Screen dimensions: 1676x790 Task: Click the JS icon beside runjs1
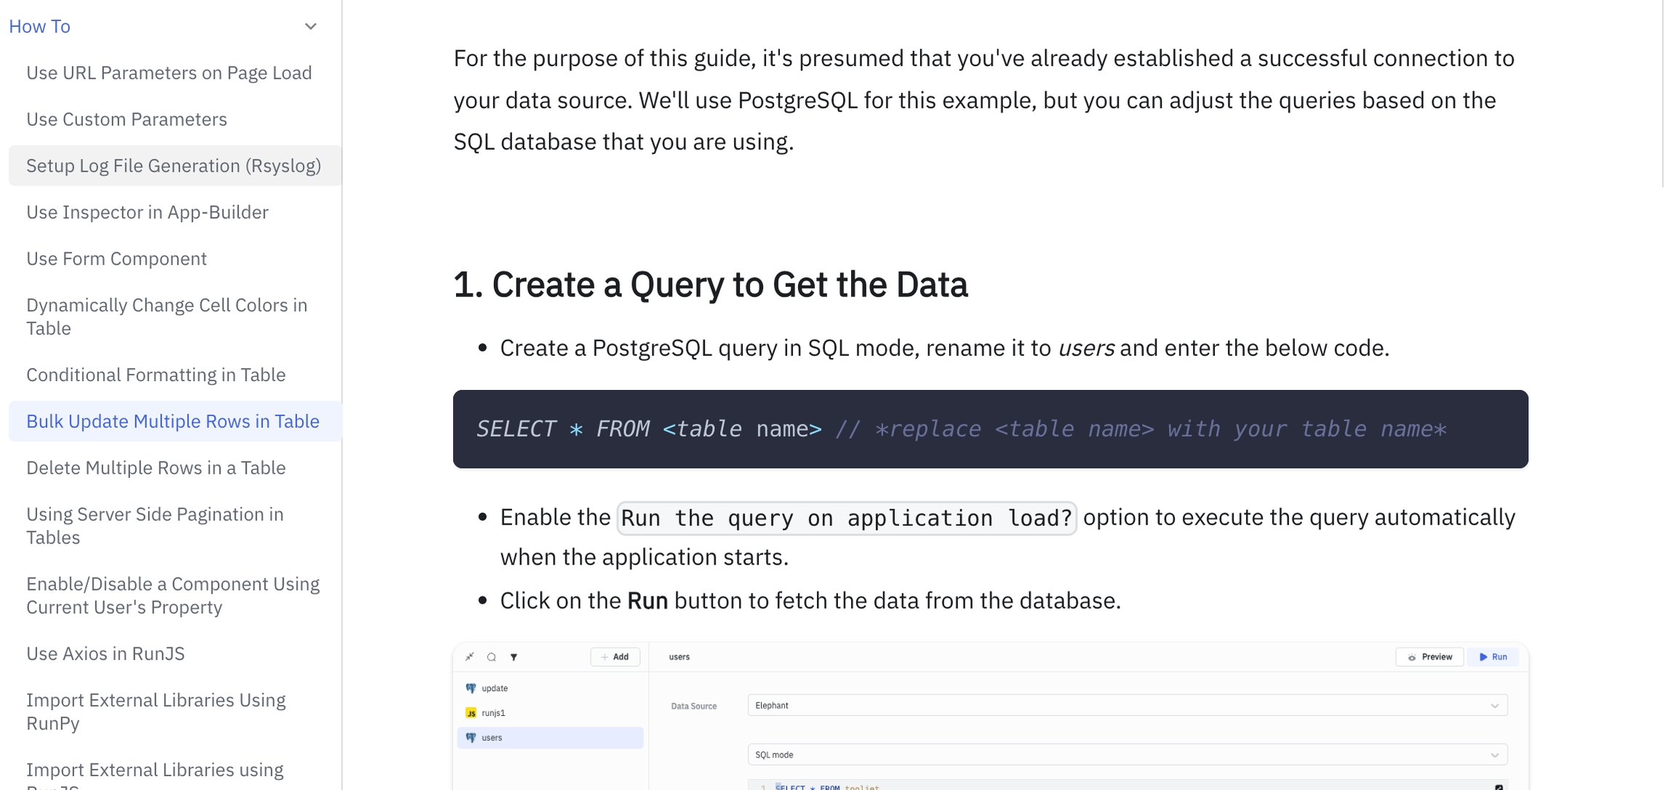471,713
